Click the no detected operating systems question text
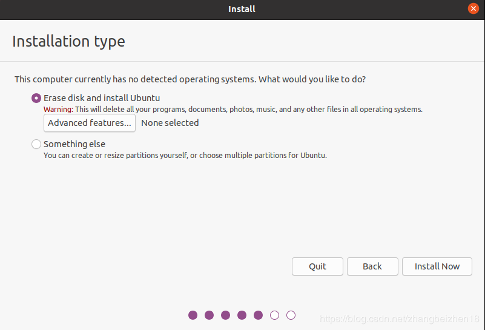The image size is (485, 330). (190, 79)
